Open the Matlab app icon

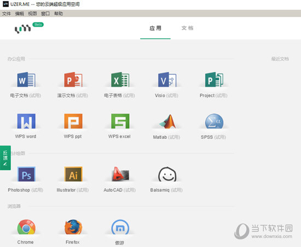(x=167, y=121)
